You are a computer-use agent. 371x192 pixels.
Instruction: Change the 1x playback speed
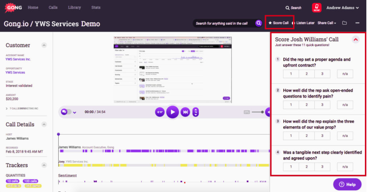(195, 112)
